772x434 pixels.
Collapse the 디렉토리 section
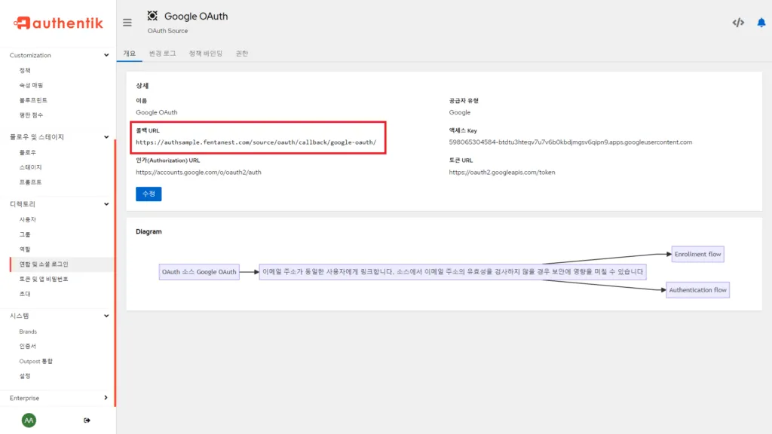[106, 204]
